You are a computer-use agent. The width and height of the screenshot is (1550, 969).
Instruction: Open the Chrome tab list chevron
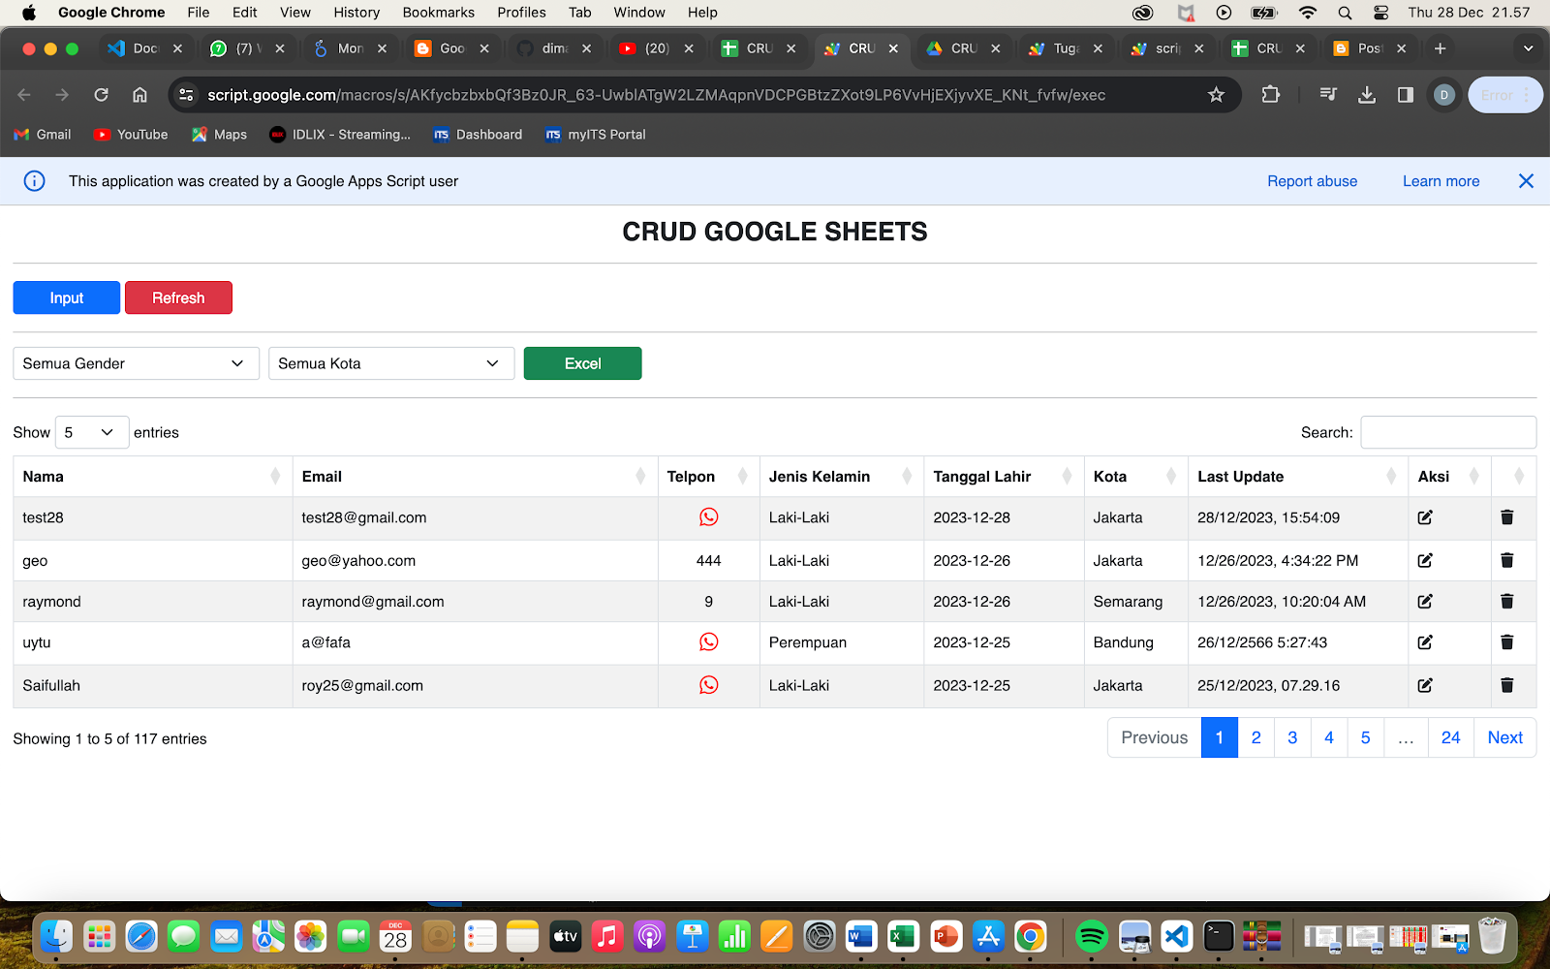pyautogui.click(x=1528, y=48)
